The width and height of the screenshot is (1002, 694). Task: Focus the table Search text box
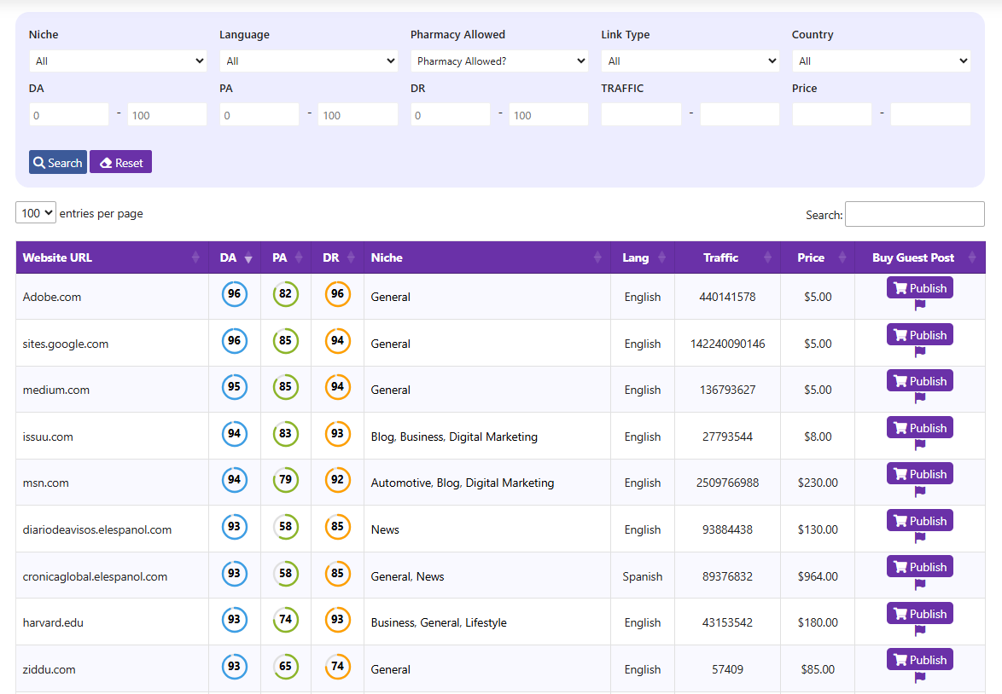click(914, 214)
